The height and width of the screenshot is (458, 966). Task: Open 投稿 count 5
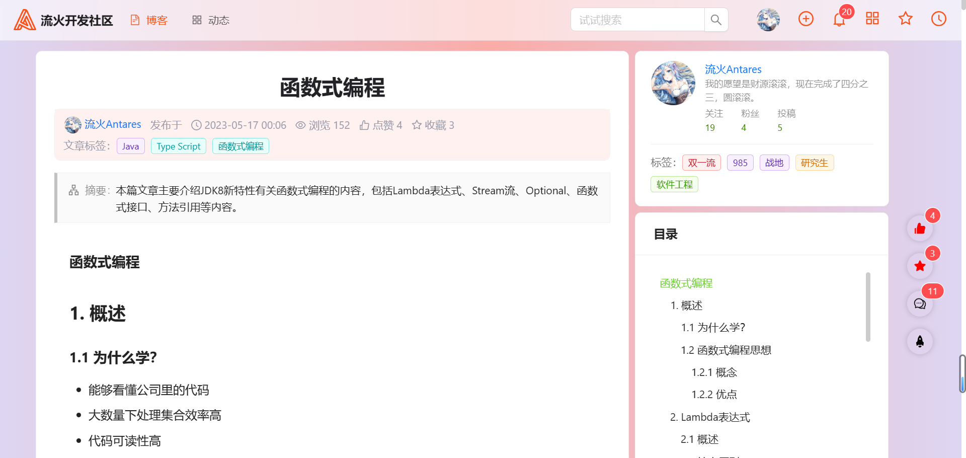[780, 127]
